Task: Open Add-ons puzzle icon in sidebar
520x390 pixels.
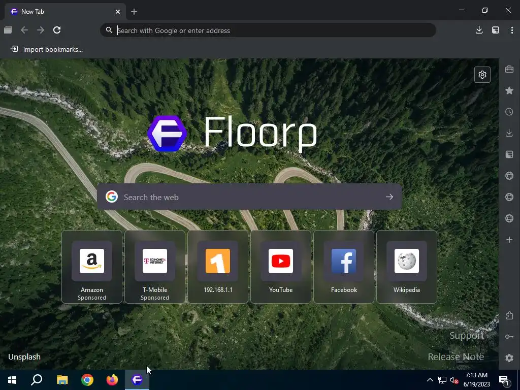Action: pos(509,315)
